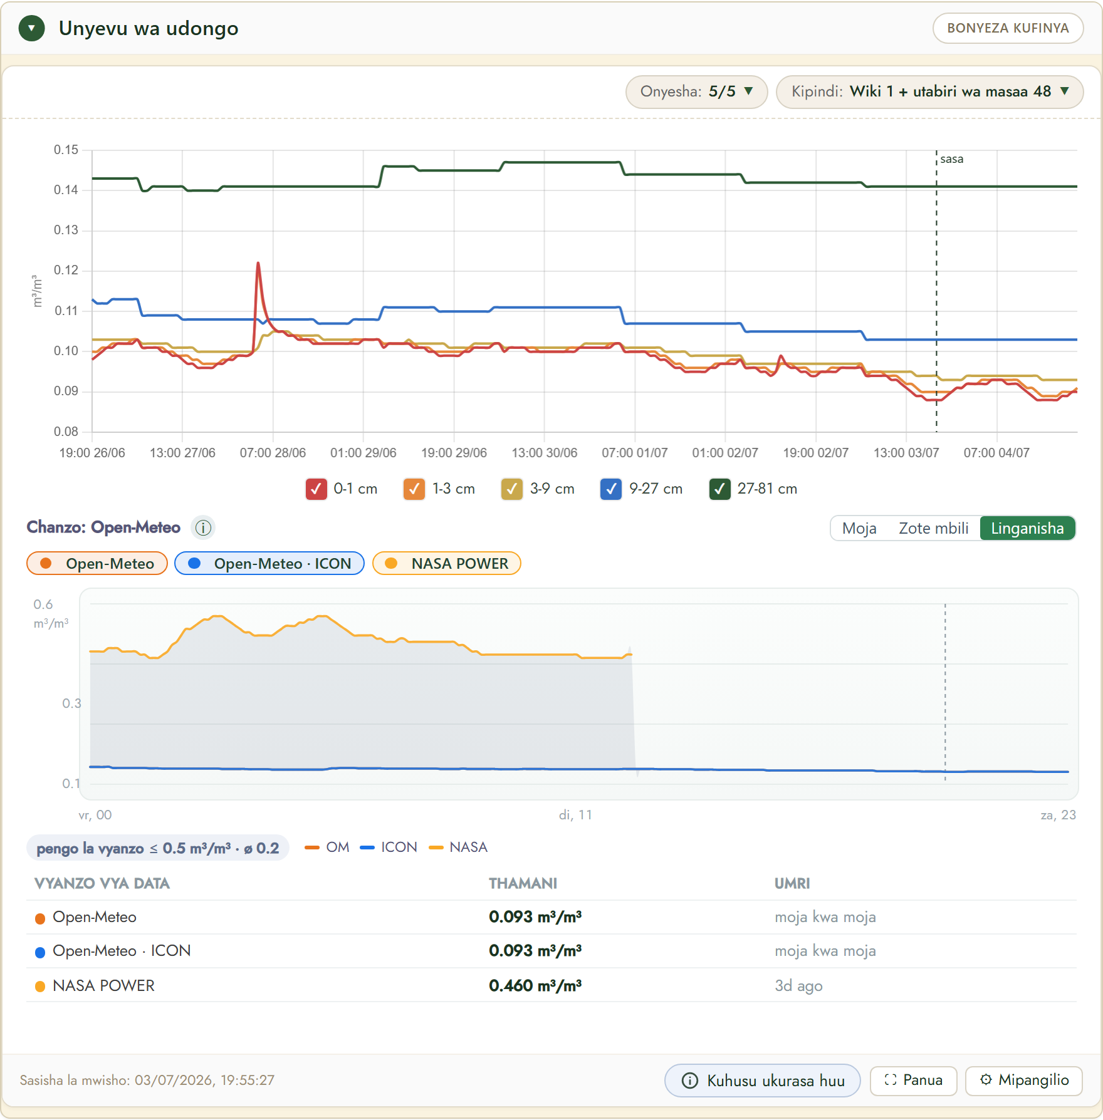Collapse the Unyevu wa udongo section arrow
1103x1120 pixels.
click(31, 28)
